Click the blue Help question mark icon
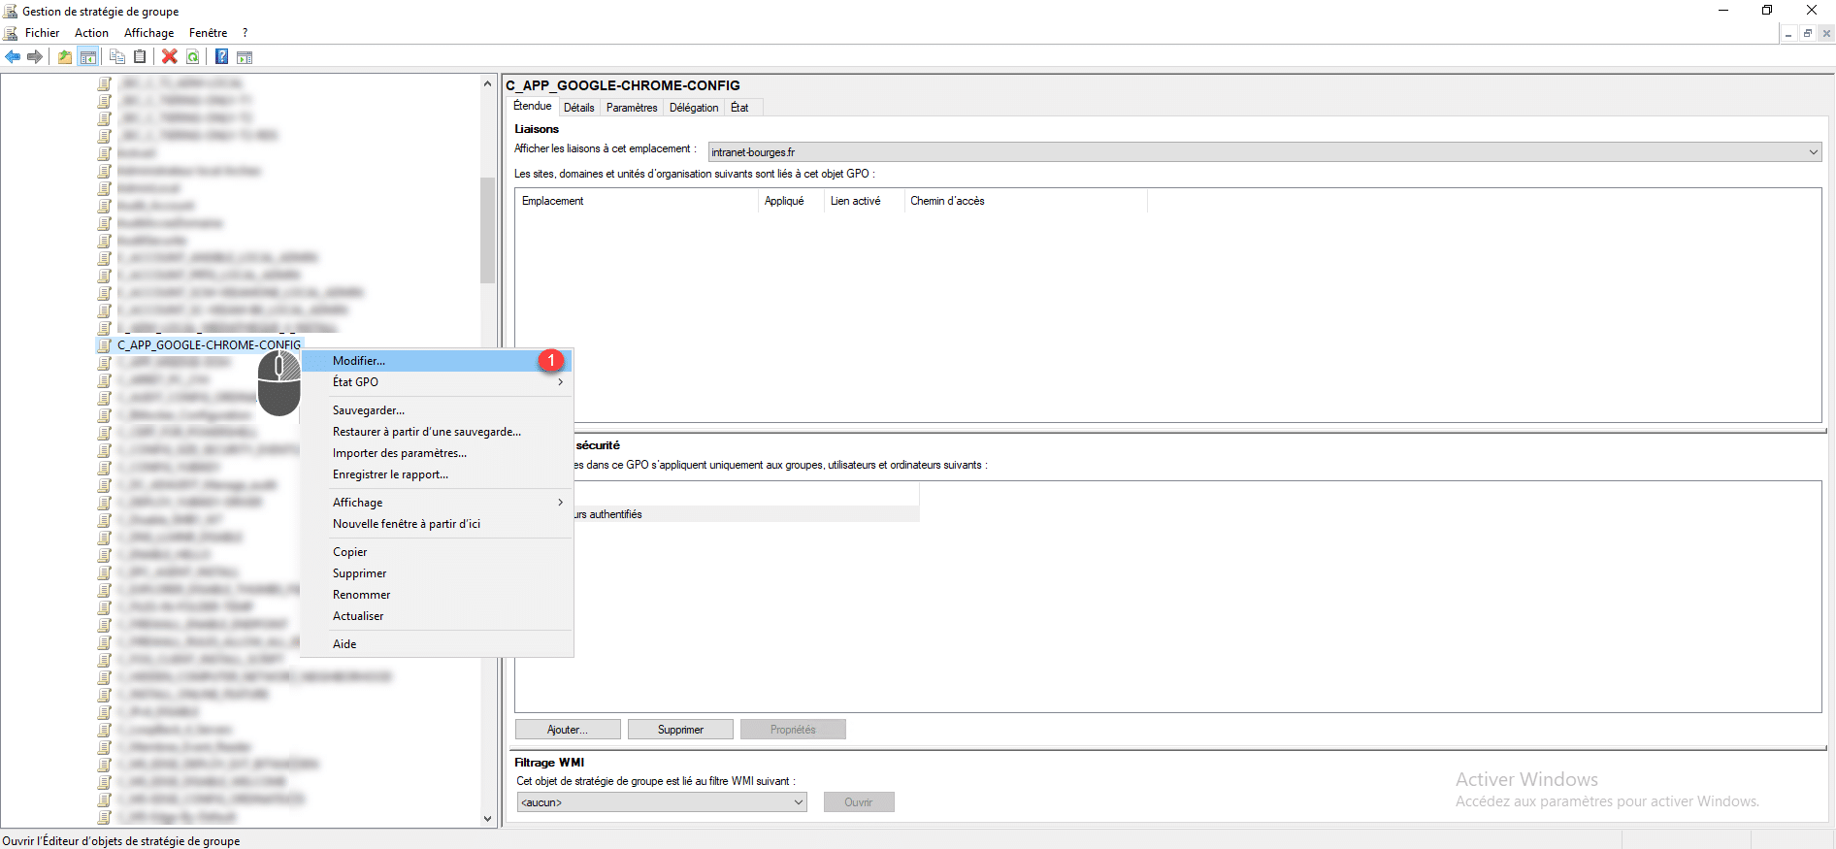The width and height of the screenshot is (1836, 849). point(221,57)
